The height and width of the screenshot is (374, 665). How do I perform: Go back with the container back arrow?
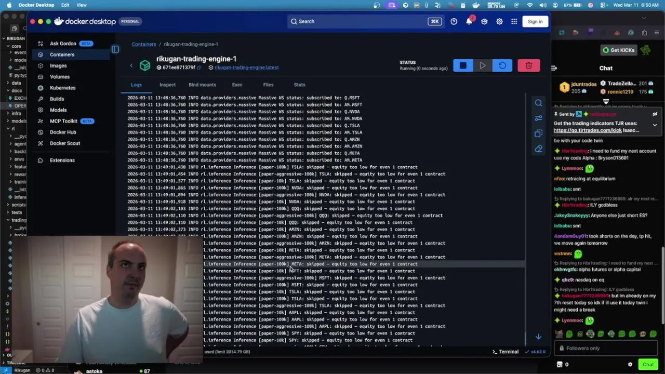[131, 65]
